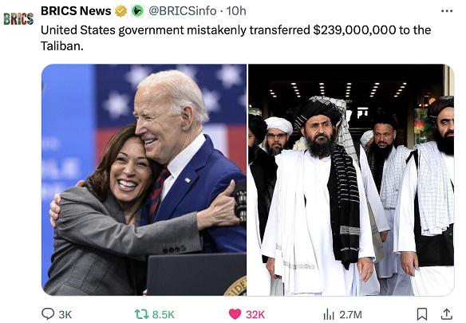This screenshot has width=466, height=323.
Task: Open the BRICS News profile name
Action: point(76,10)
